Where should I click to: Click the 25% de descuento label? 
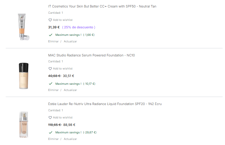tap(78, 27)
